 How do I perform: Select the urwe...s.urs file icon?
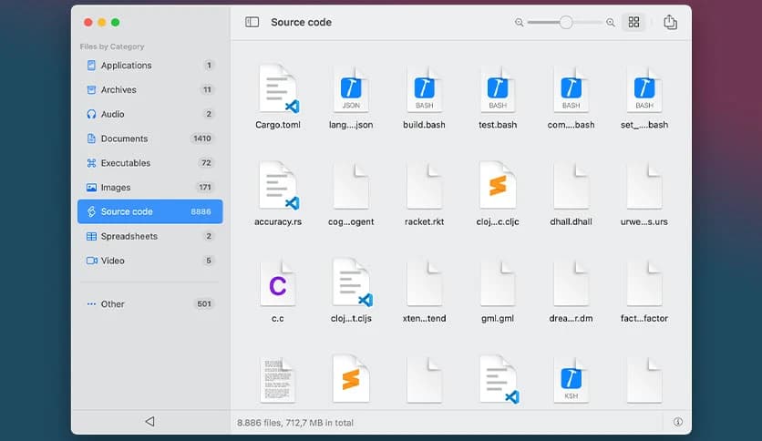tap(644, 186)
